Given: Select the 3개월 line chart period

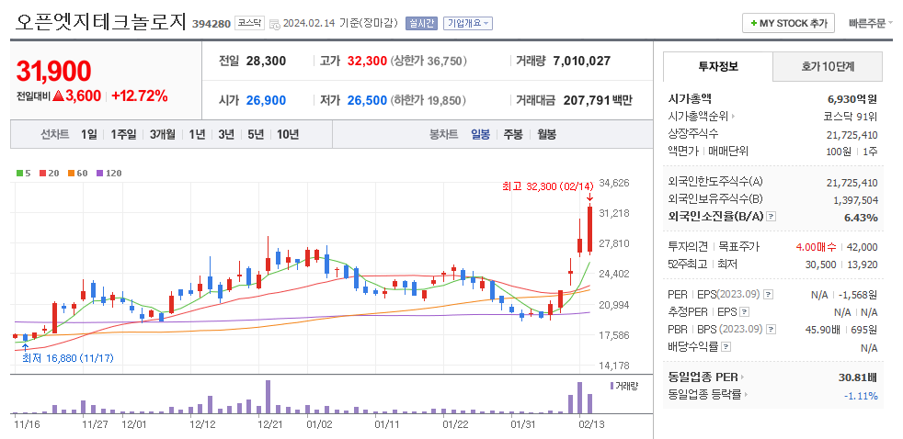Looking at the screenshot, I should point(163,135).
